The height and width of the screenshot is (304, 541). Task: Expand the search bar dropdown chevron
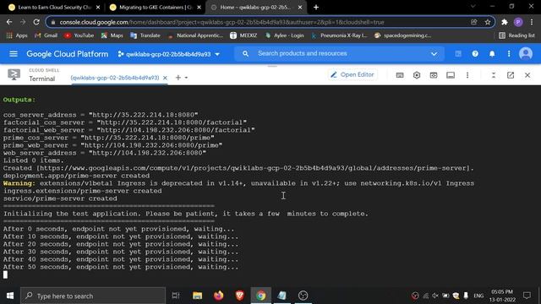[434, 54]
